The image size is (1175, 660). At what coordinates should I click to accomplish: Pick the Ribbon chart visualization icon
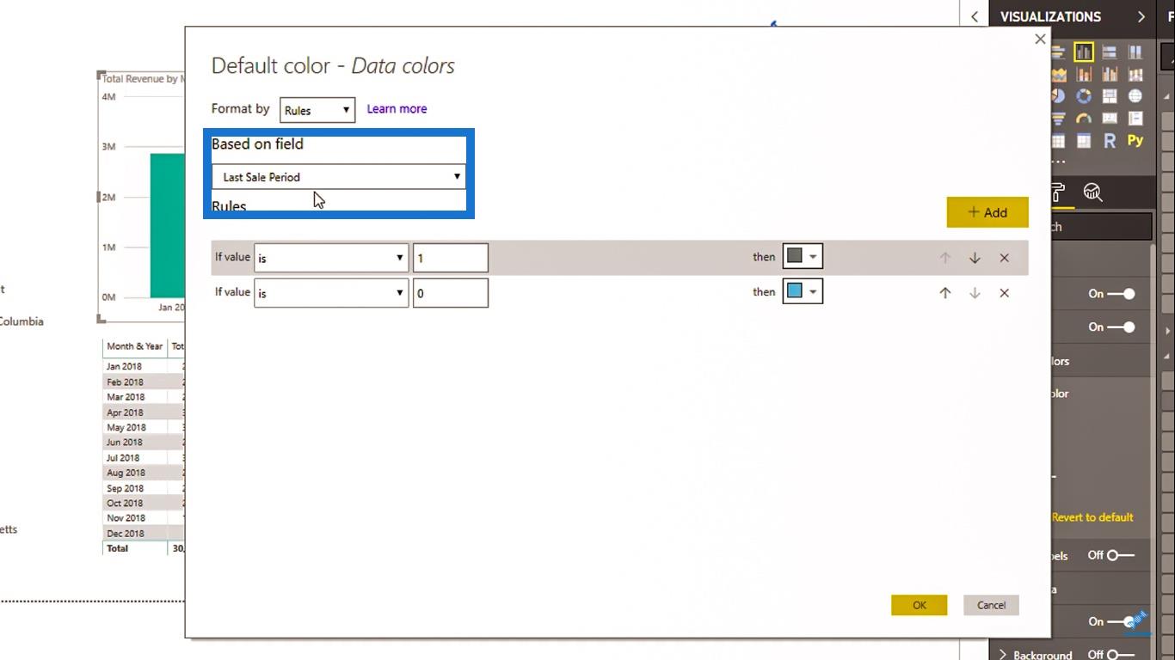point(1135,74)
